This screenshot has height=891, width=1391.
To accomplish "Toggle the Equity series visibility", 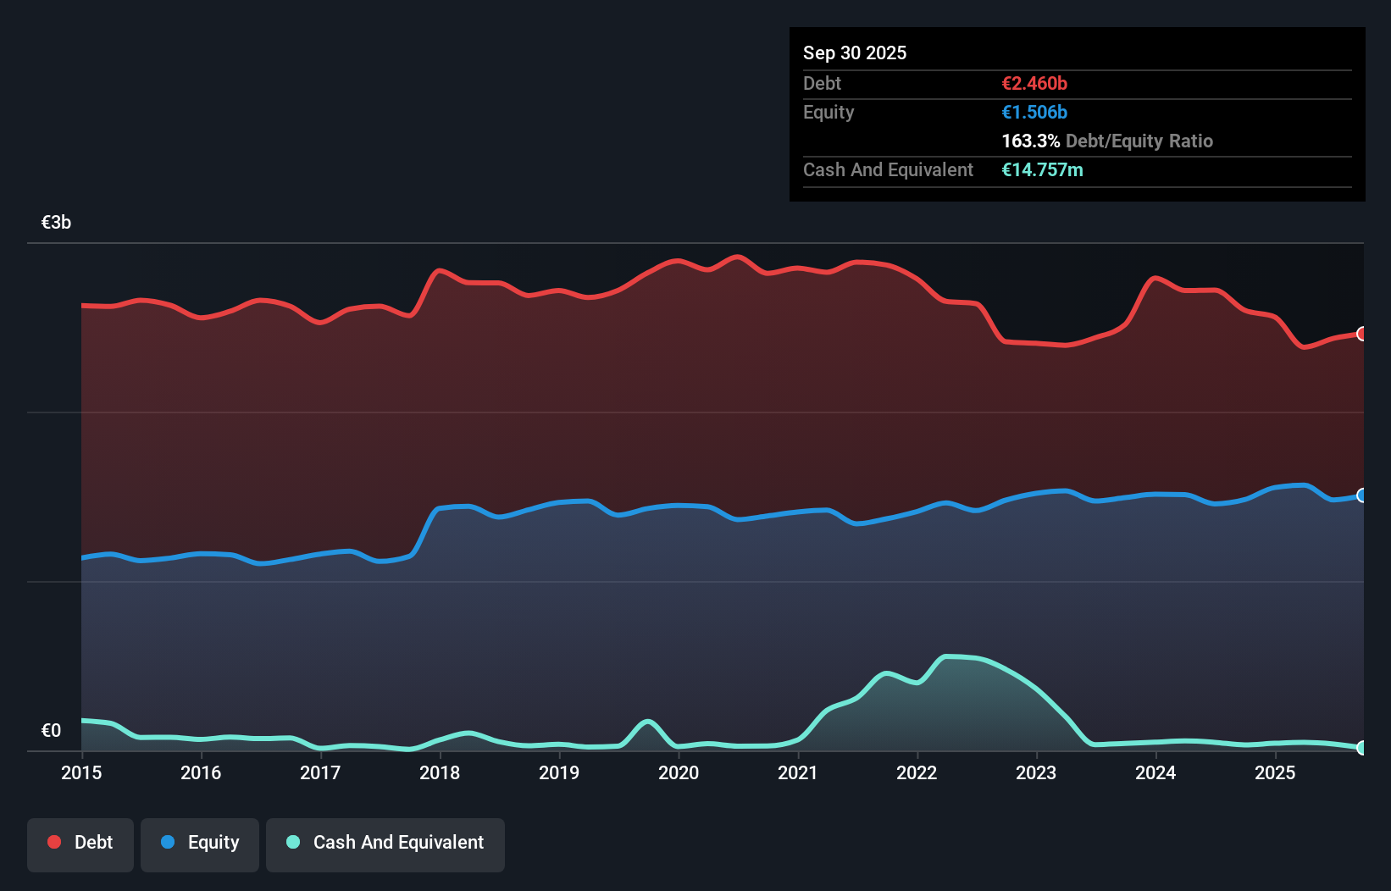I will click(x=199, y=842).
